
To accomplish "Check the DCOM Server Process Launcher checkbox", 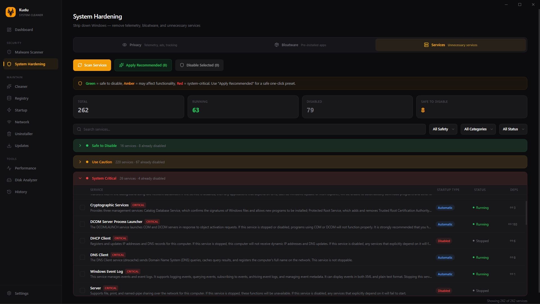I will pyautogui.click(x=82, y=224).
